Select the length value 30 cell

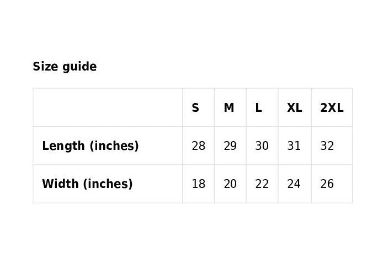pos(262,146)
